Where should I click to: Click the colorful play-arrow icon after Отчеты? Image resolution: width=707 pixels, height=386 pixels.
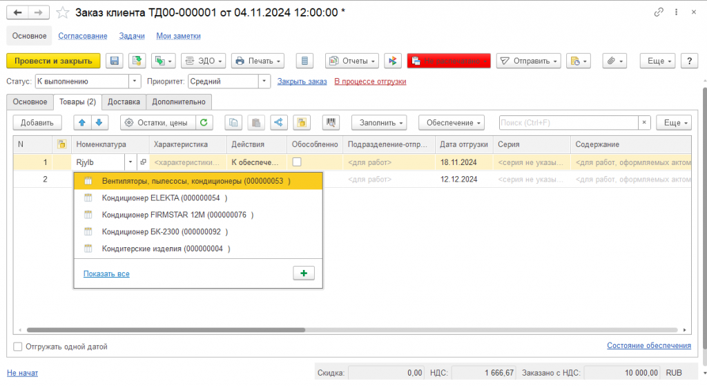coord(393,61)
